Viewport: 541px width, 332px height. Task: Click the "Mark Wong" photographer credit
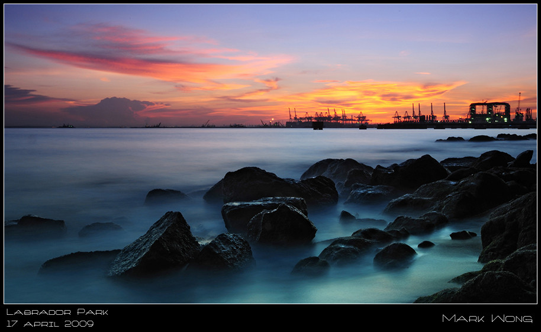[487, 318]
